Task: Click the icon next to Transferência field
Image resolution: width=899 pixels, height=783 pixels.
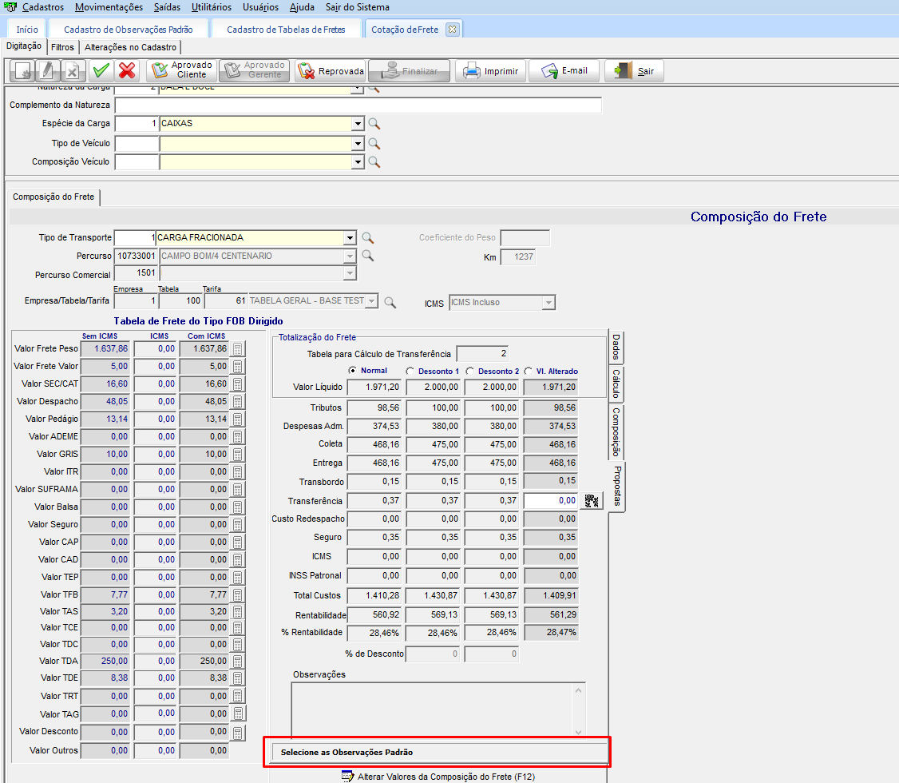Action: (591, 501)
